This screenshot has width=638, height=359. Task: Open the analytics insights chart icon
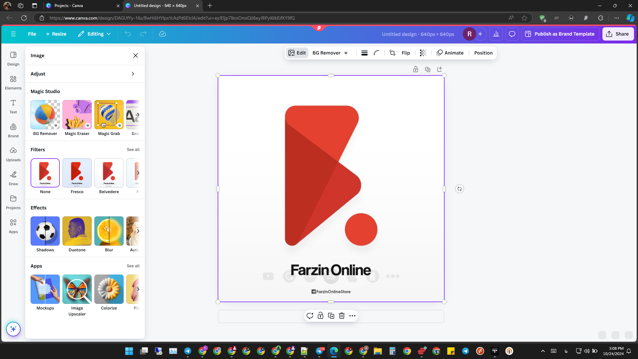point(496,34)
